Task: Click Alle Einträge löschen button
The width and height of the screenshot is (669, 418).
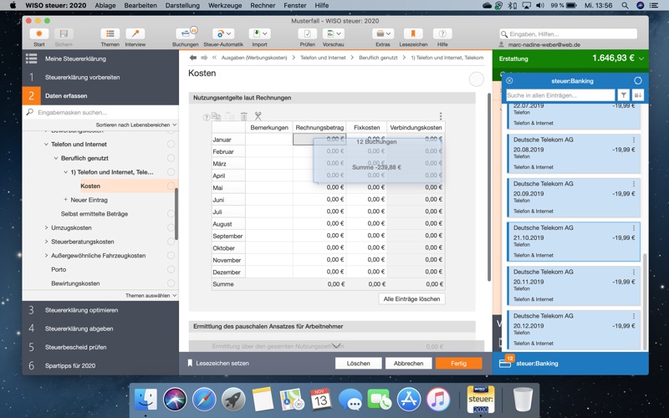Action: 411,299
